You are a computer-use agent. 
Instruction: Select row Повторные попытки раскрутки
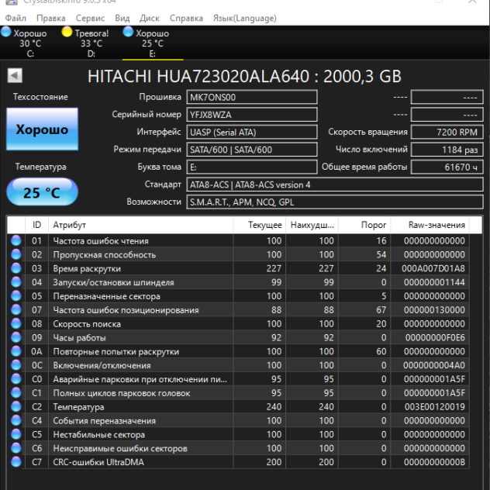click(238, 351)
